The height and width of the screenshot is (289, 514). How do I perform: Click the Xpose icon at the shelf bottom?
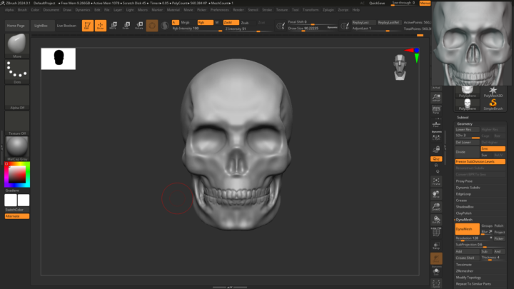pos(436,284)
